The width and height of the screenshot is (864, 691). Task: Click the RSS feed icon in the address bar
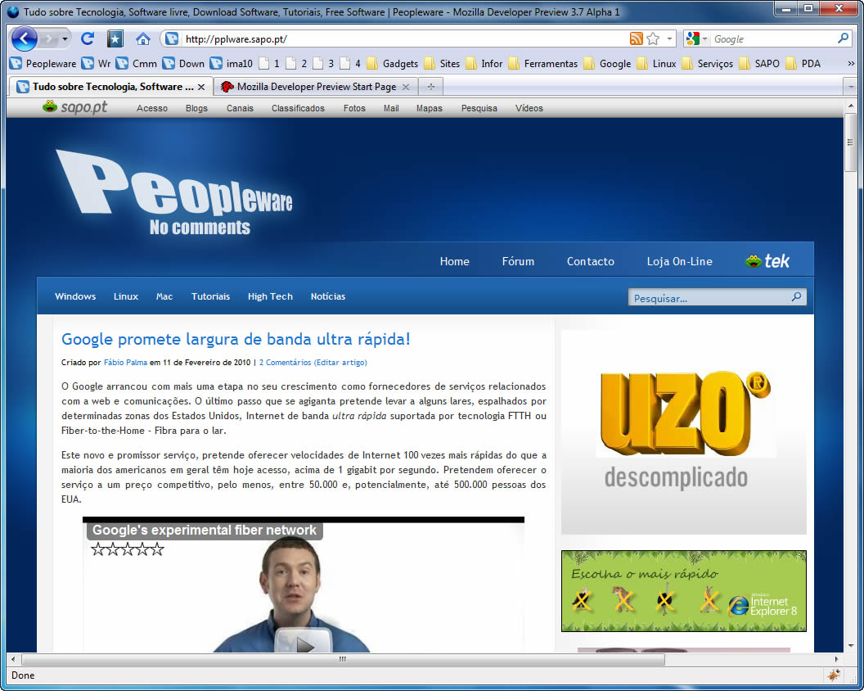[636, 38]
